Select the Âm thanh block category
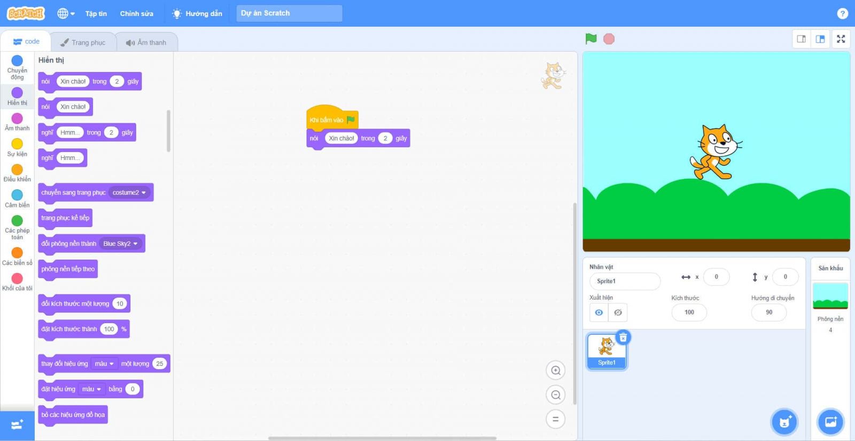The image size is (855, 441). [x=17, y=122]
